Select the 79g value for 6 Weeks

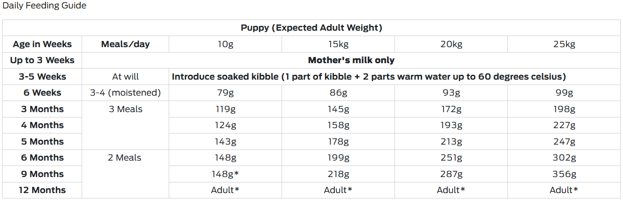225,93
